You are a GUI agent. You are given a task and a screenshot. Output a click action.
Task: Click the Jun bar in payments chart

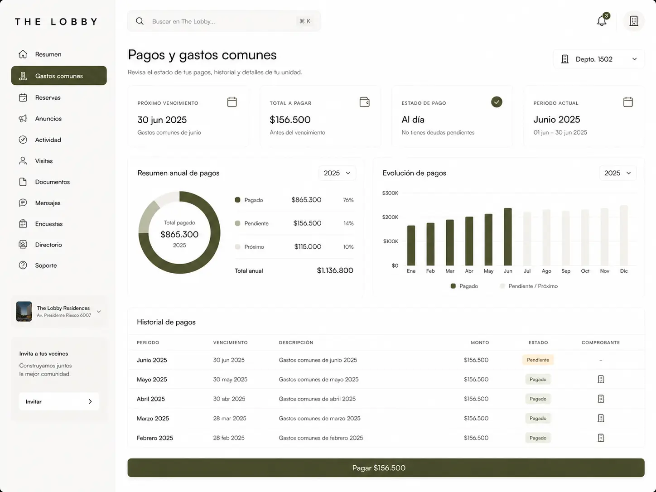(x=508, y=237)
